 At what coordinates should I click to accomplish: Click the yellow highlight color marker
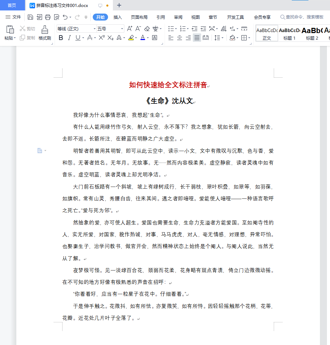point(131,38)
